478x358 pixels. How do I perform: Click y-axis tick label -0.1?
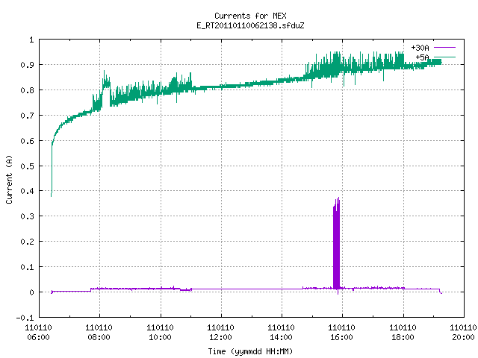pos(25,318)
